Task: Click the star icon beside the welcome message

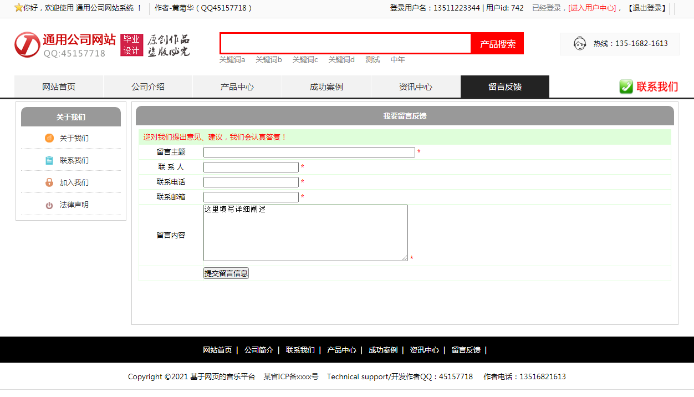Action: [x=18, y=8]
